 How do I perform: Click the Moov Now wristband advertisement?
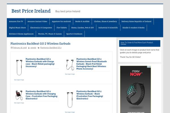135,89
